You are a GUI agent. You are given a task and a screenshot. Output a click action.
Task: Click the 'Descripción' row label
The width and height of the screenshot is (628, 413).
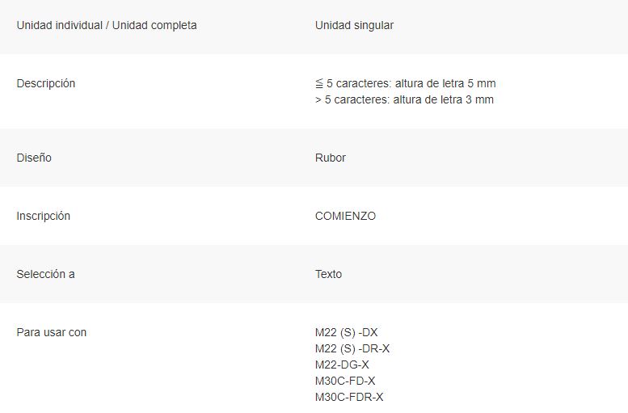(x=45, y=83)
